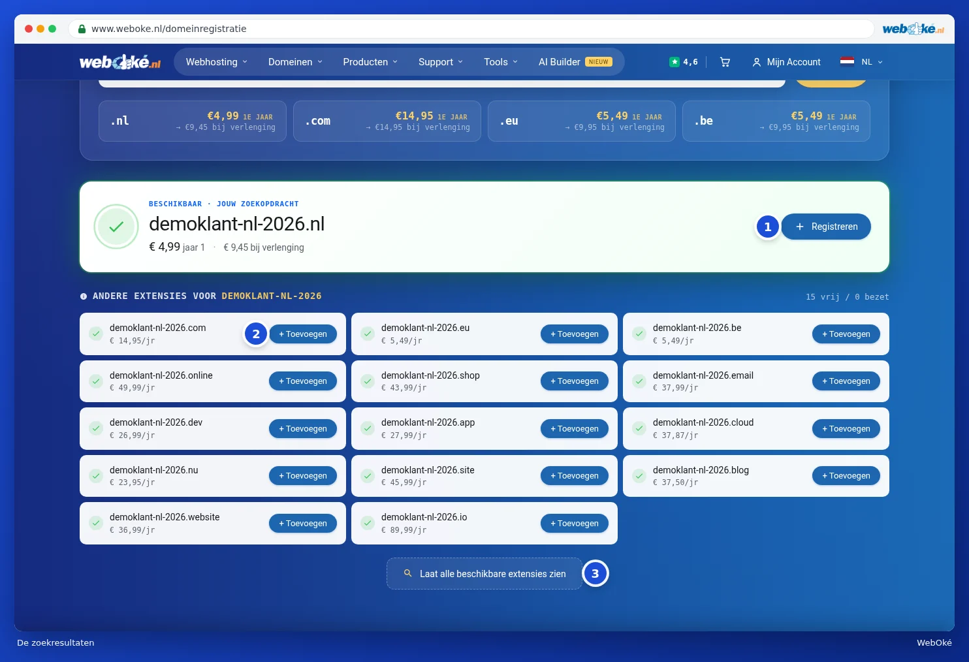The height and width of the screenshot is (662, 969).
Task: Click the WebOké logo right of address bar
Action: (x=913, y=29)
